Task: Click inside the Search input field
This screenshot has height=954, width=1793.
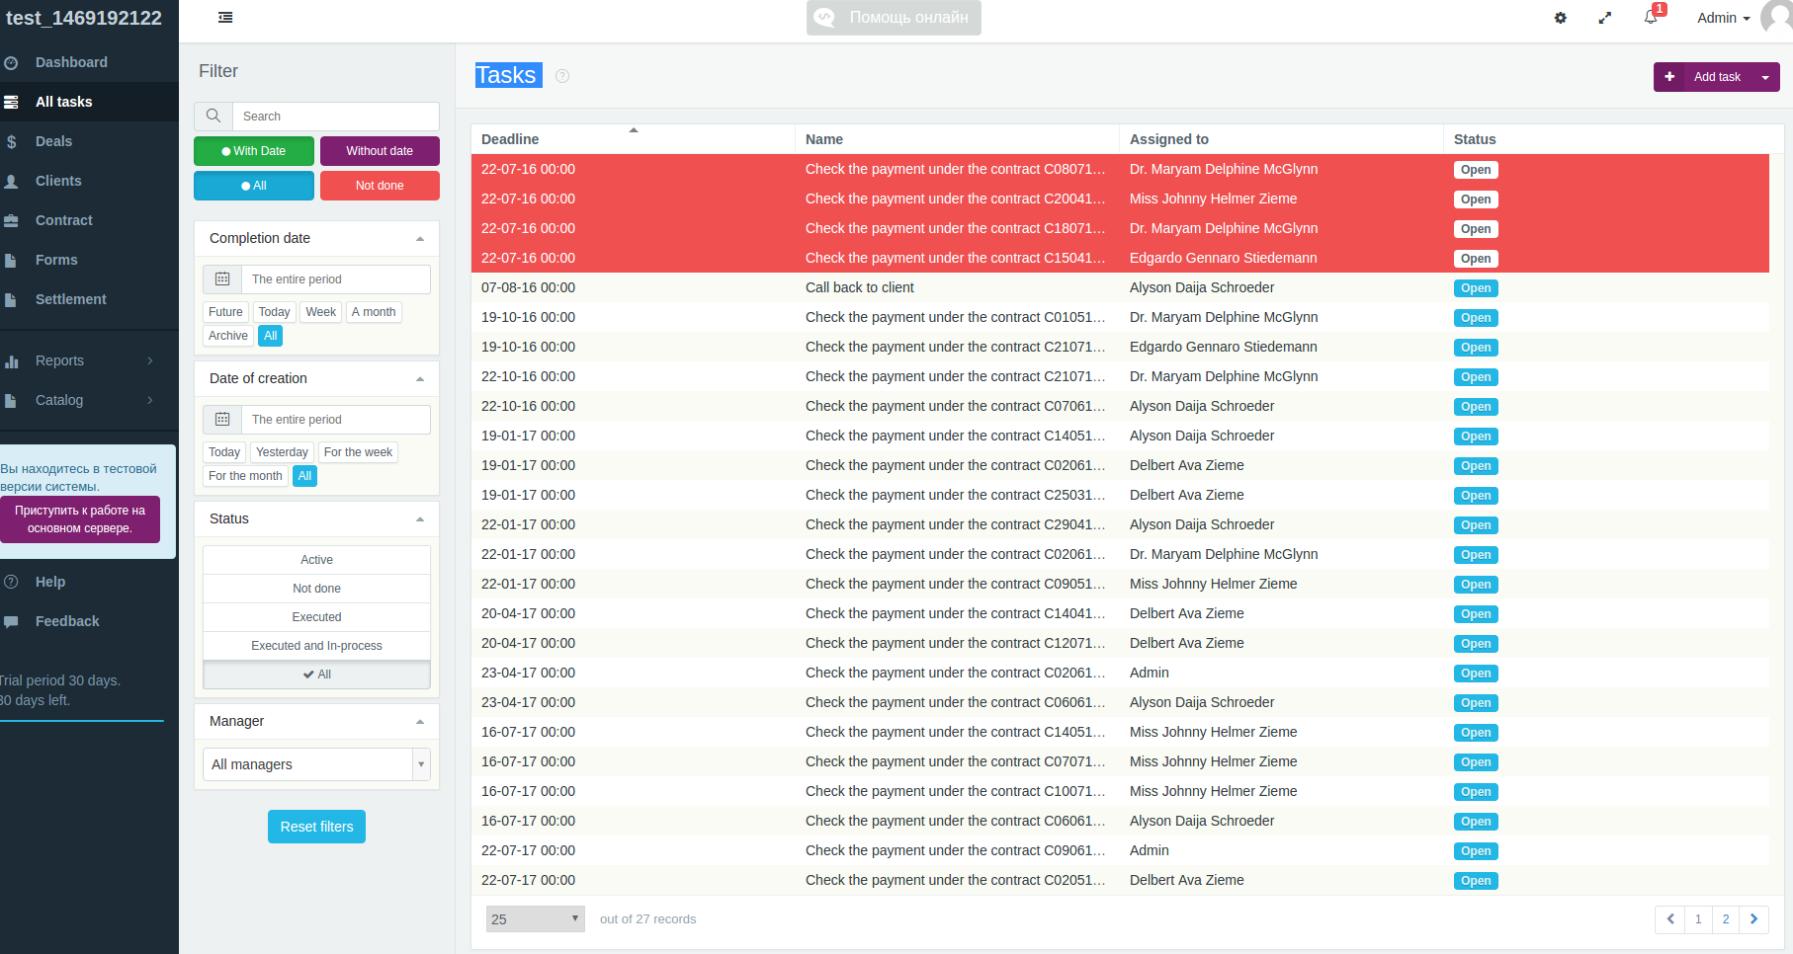Action: pos(334,116)
